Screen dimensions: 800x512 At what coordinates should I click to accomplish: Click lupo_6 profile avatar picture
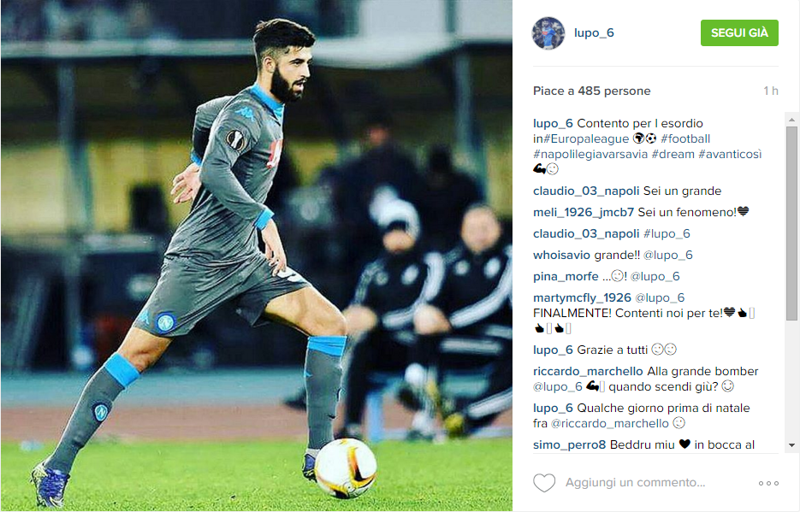coord(548,33)
